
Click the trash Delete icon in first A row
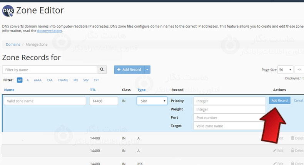pos(292,138)
